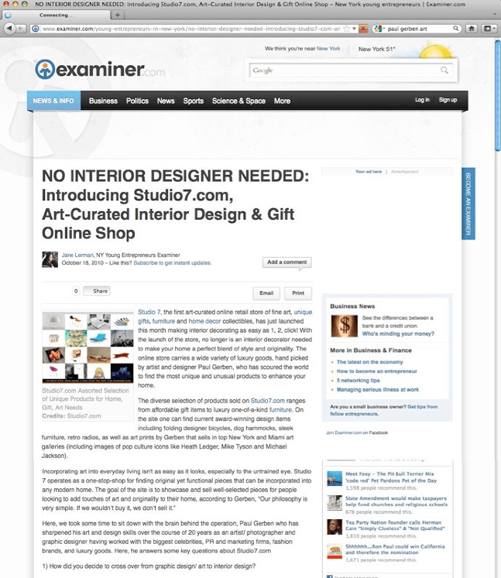
Task: Open author Jane Lerman's profile link
Action: point(77,255)
